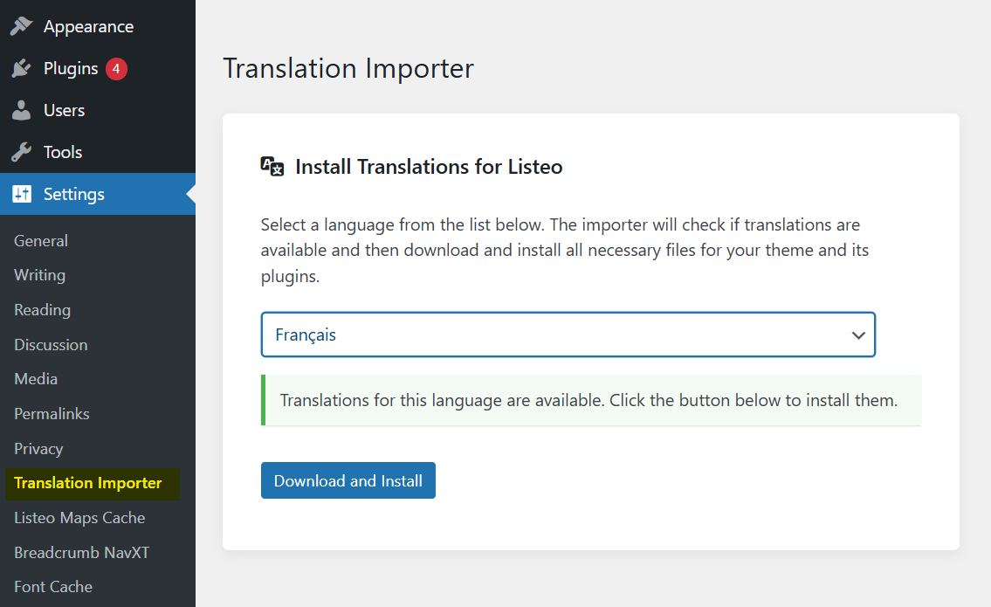This screenshot has height=607, width=991.
Task: Click the Users person icon
Action: point(21,110)
